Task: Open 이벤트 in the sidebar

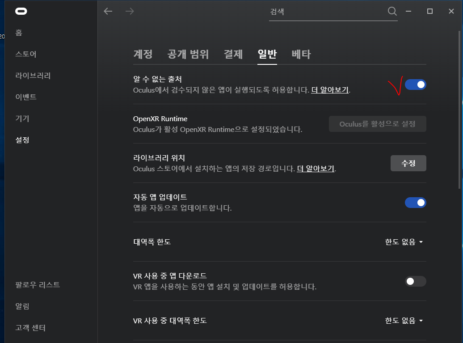Action: point(26,97)
